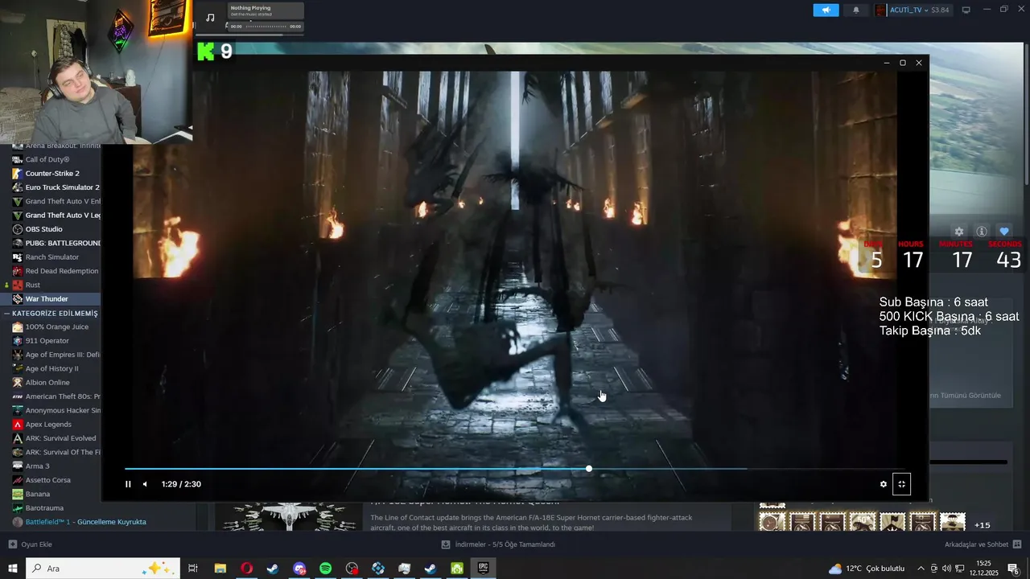Click the +15 more achievements indicator

coord(983,525)
